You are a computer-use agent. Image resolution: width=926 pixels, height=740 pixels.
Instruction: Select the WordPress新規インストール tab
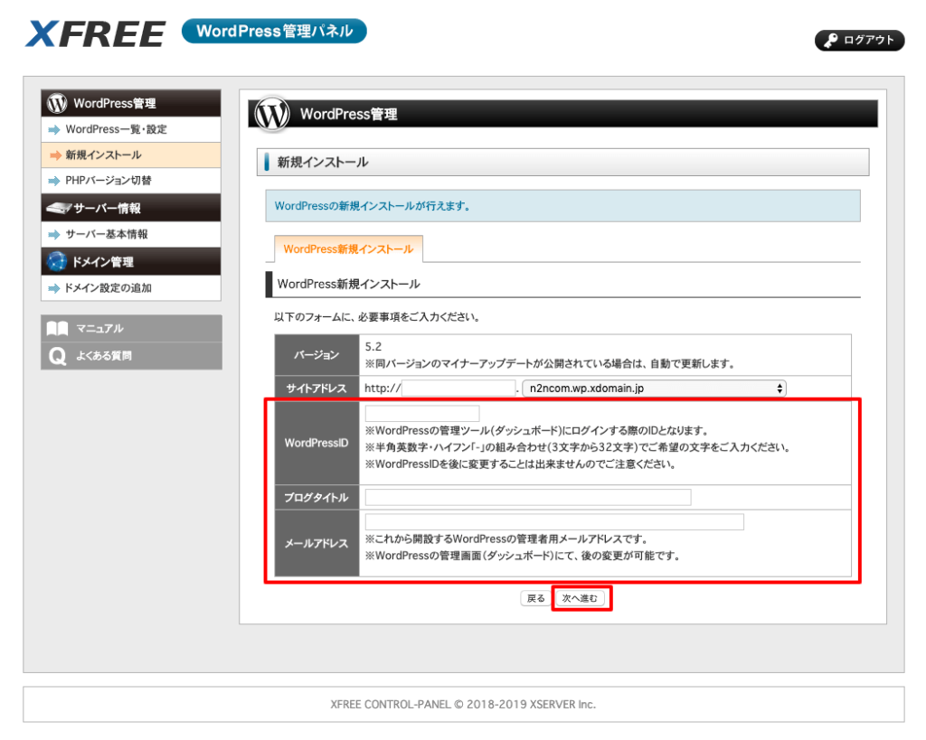[x=348, y=248]
